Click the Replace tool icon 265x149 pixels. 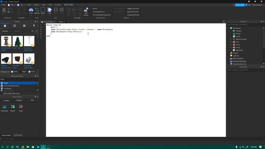point(37,10)
